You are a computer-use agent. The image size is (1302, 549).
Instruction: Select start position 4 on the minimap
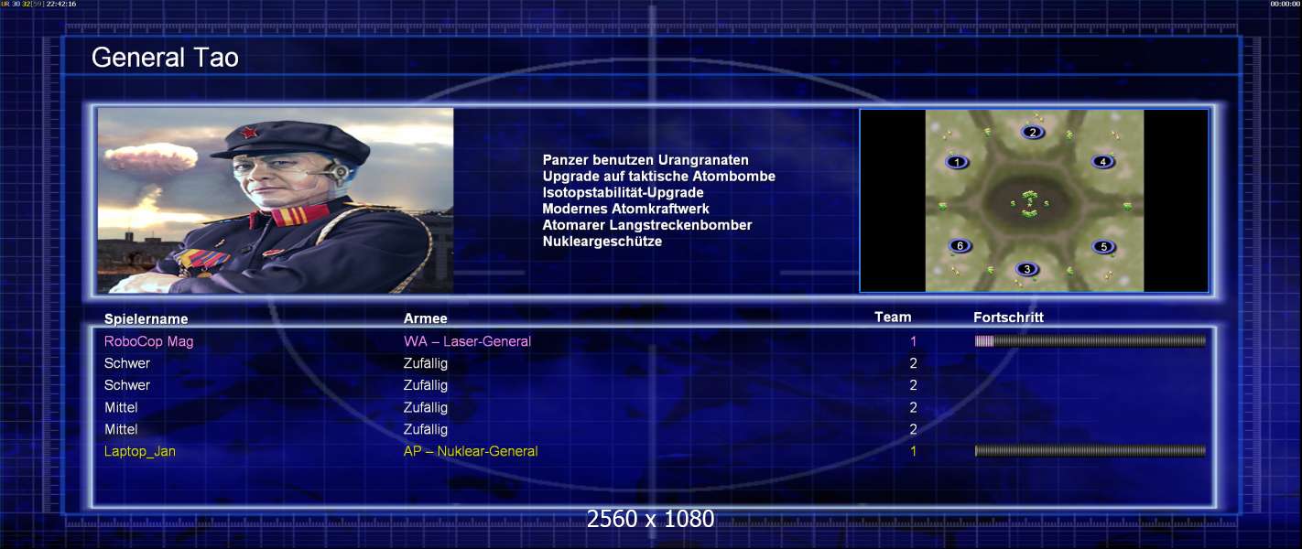point(1103,162)
